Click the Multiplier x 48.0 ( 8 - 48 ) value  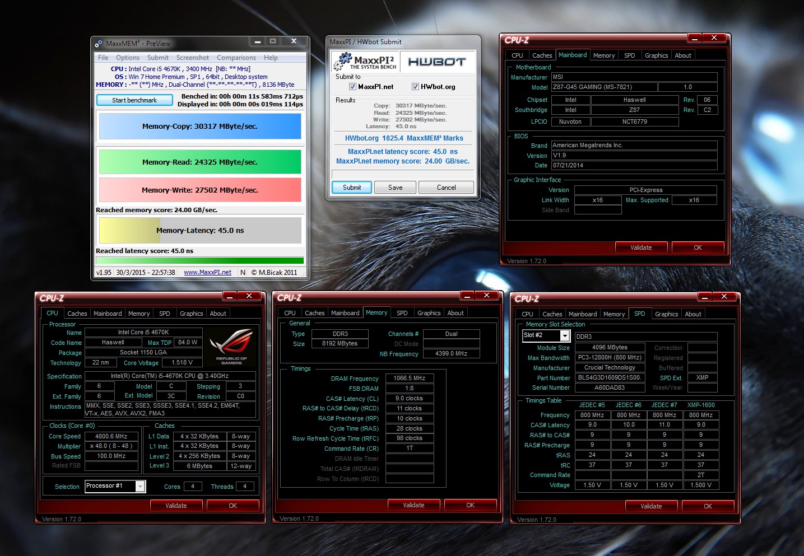pos(111,446)
